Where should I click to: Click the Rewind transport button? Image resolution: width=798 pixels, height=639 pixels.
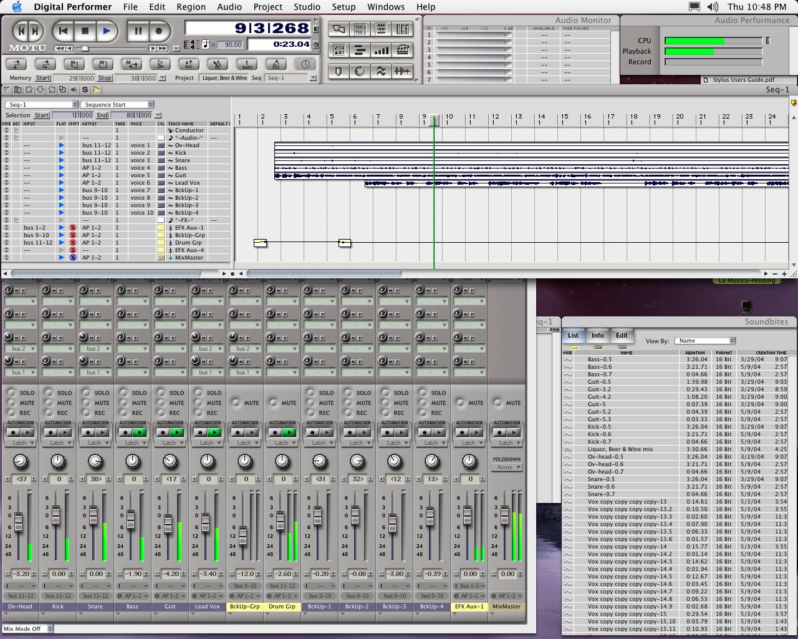coord(62,30)
